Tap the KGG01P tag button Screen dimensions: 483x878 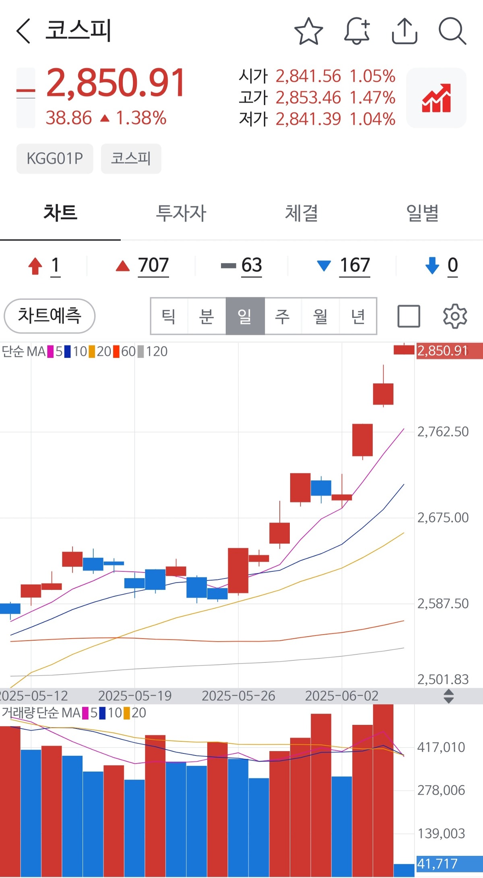point(55,159)
